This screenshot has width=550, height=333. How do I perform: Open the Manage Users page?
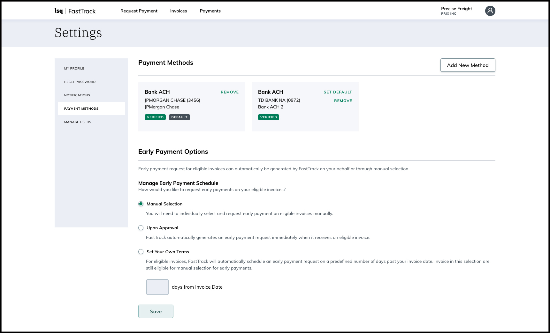coord(78,122)
